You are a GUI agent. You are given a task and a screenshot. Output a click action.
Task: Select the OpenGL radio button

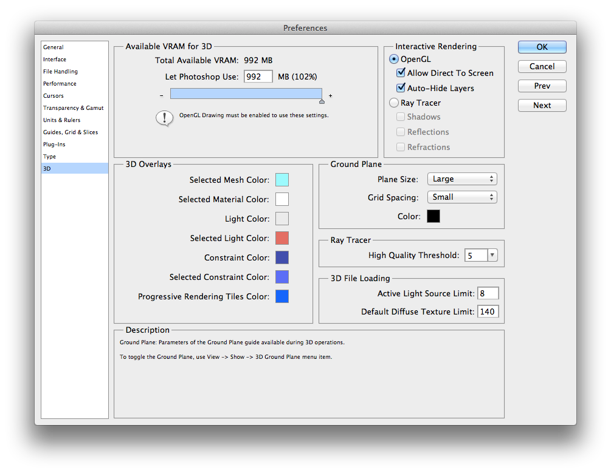pos(394,59)
